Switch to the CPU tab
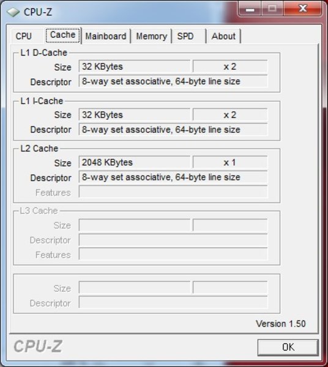The height and width of the screenshot is (367, 328). click(x=24, y=36)
